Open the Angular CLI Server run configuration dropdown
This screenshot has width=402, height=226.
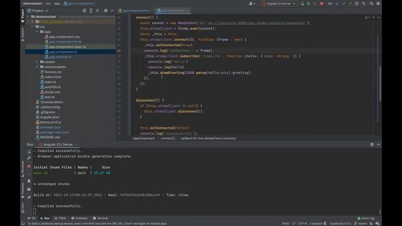(x=279, y=4)
